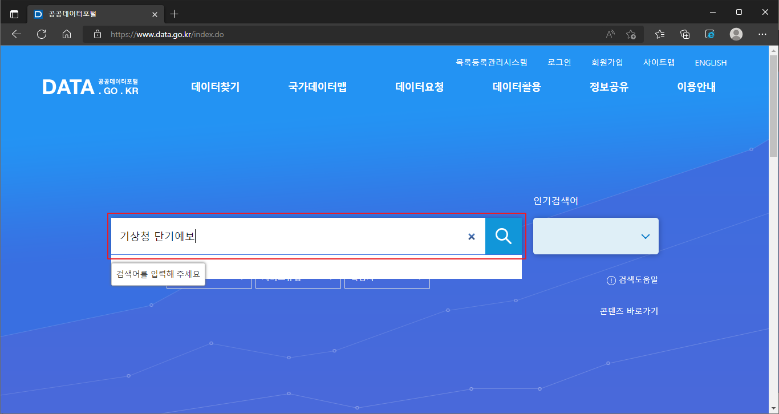Image resolution: width=779 pixels, height=414 pixels.
Task: Select the 공공데이터포털 browser tab
Action: tap(95, 14)
